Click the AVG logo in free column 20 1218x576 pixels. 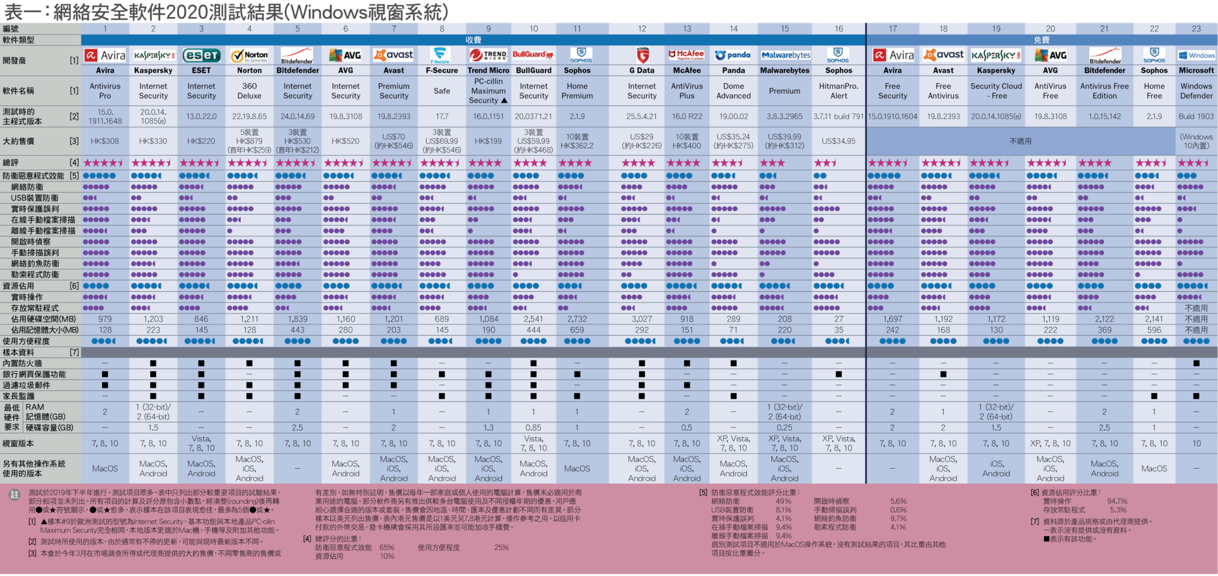tap(1051, 55)
